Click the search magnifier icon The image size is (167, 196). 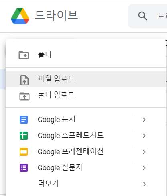[x=143, y=16]
